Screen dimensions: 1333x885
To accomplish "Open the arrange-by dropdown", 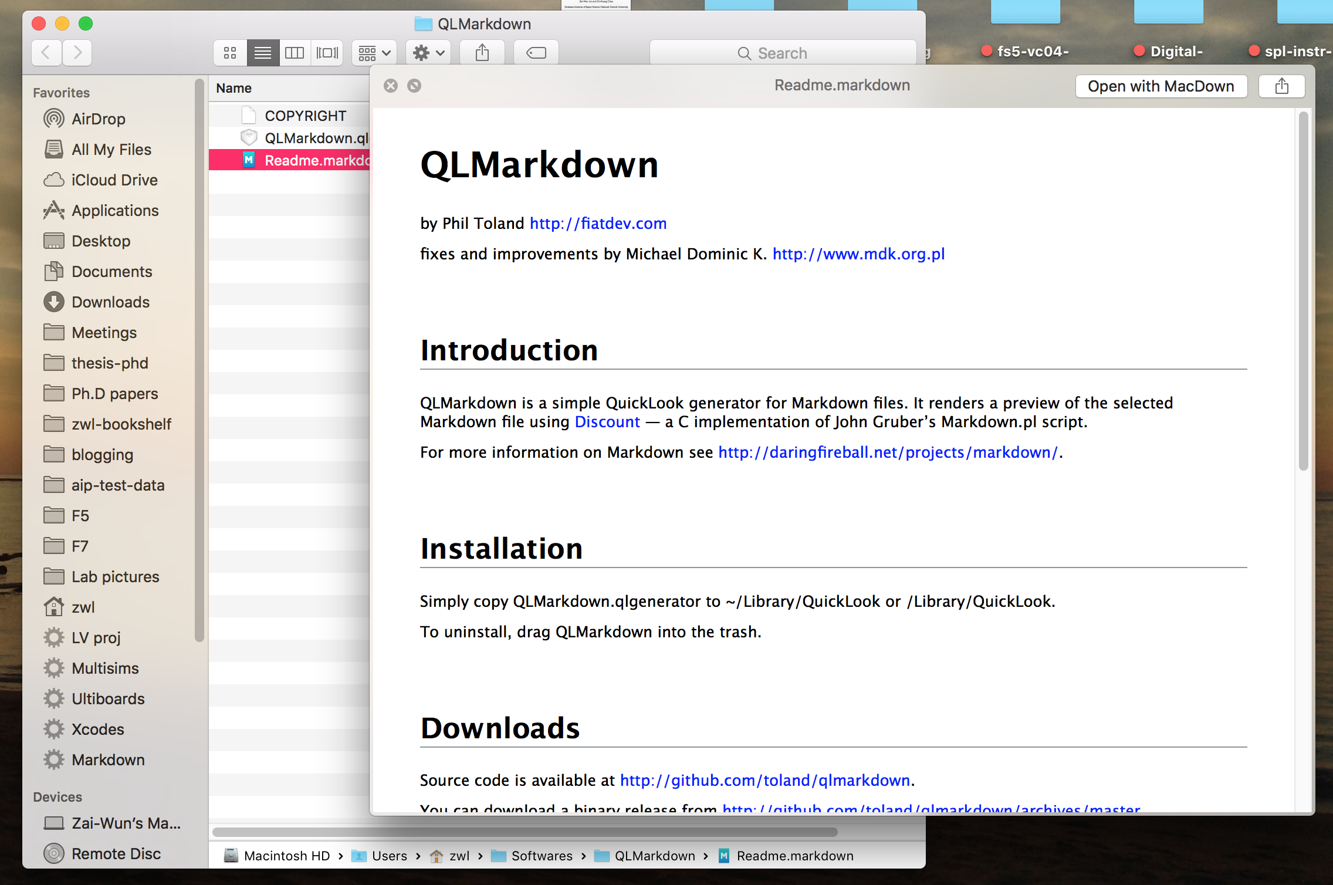I will point(373,52).
